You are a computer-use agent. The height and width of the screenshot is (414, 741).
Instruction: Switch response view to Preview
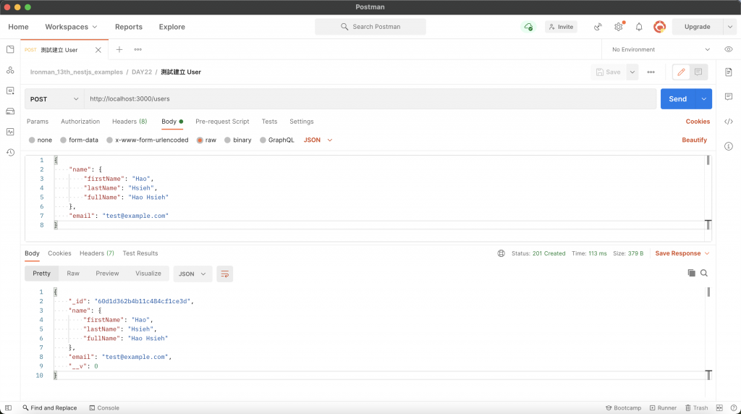tap(107, 274)
